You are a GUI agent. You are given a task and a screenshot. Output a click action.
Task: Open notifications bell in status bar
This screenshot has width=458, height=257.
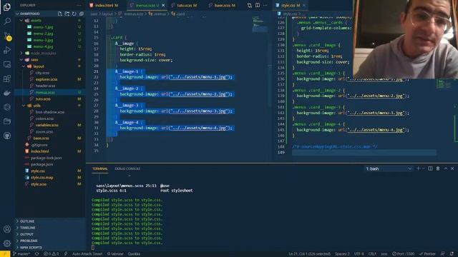(x=452, y=254)
